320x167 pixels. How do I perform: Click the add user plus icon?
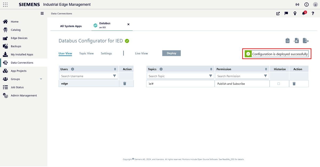(x=73, y=69)
